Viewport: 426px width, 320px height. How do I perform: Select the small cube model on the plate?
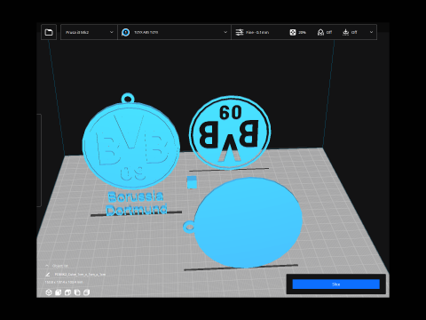[x=192, y=182]
